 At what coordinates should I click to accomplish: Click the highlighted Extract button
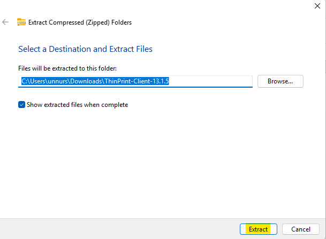click(x=258, y=229)
